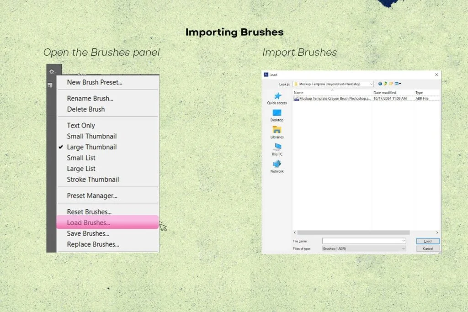Click the scrollbar right arrow
The height and width of the screenshot is (312, 468).
point(437,233)
